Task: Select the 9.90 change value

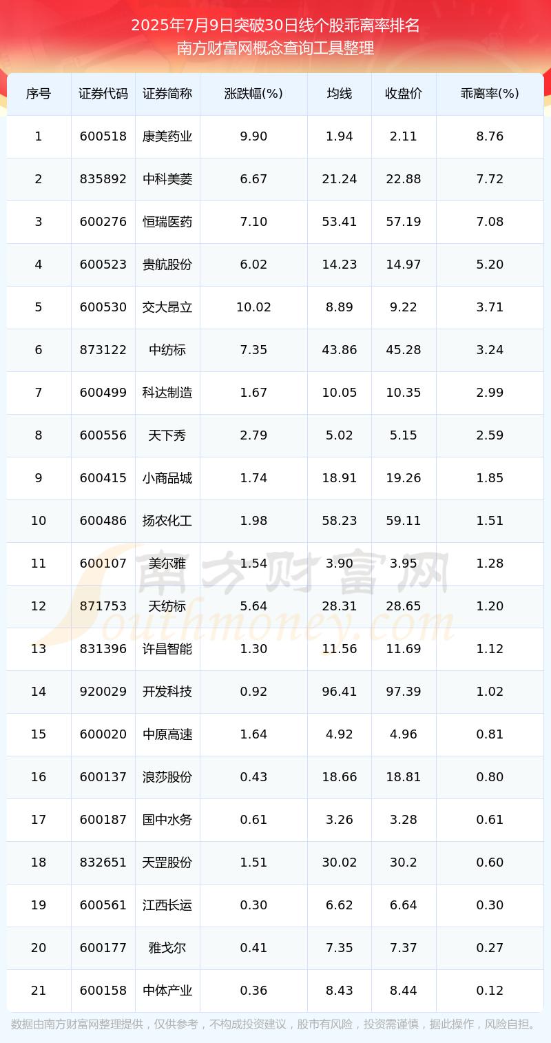Action: 253,136
